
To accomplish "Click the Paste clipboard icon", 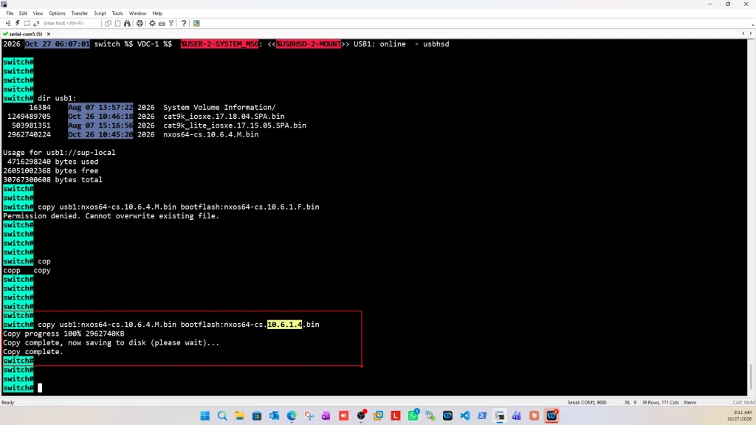I will coord(117,23).
